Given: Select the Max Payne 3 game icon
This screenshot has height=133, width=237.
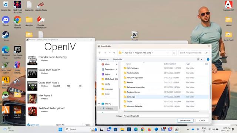Looking at the screenshot, I should click(32, 99).
